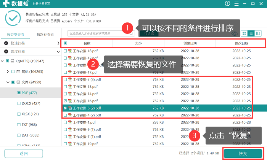
Task: Click the PDF icon of 工作安排-13.pdf
Action: point(70,87)
